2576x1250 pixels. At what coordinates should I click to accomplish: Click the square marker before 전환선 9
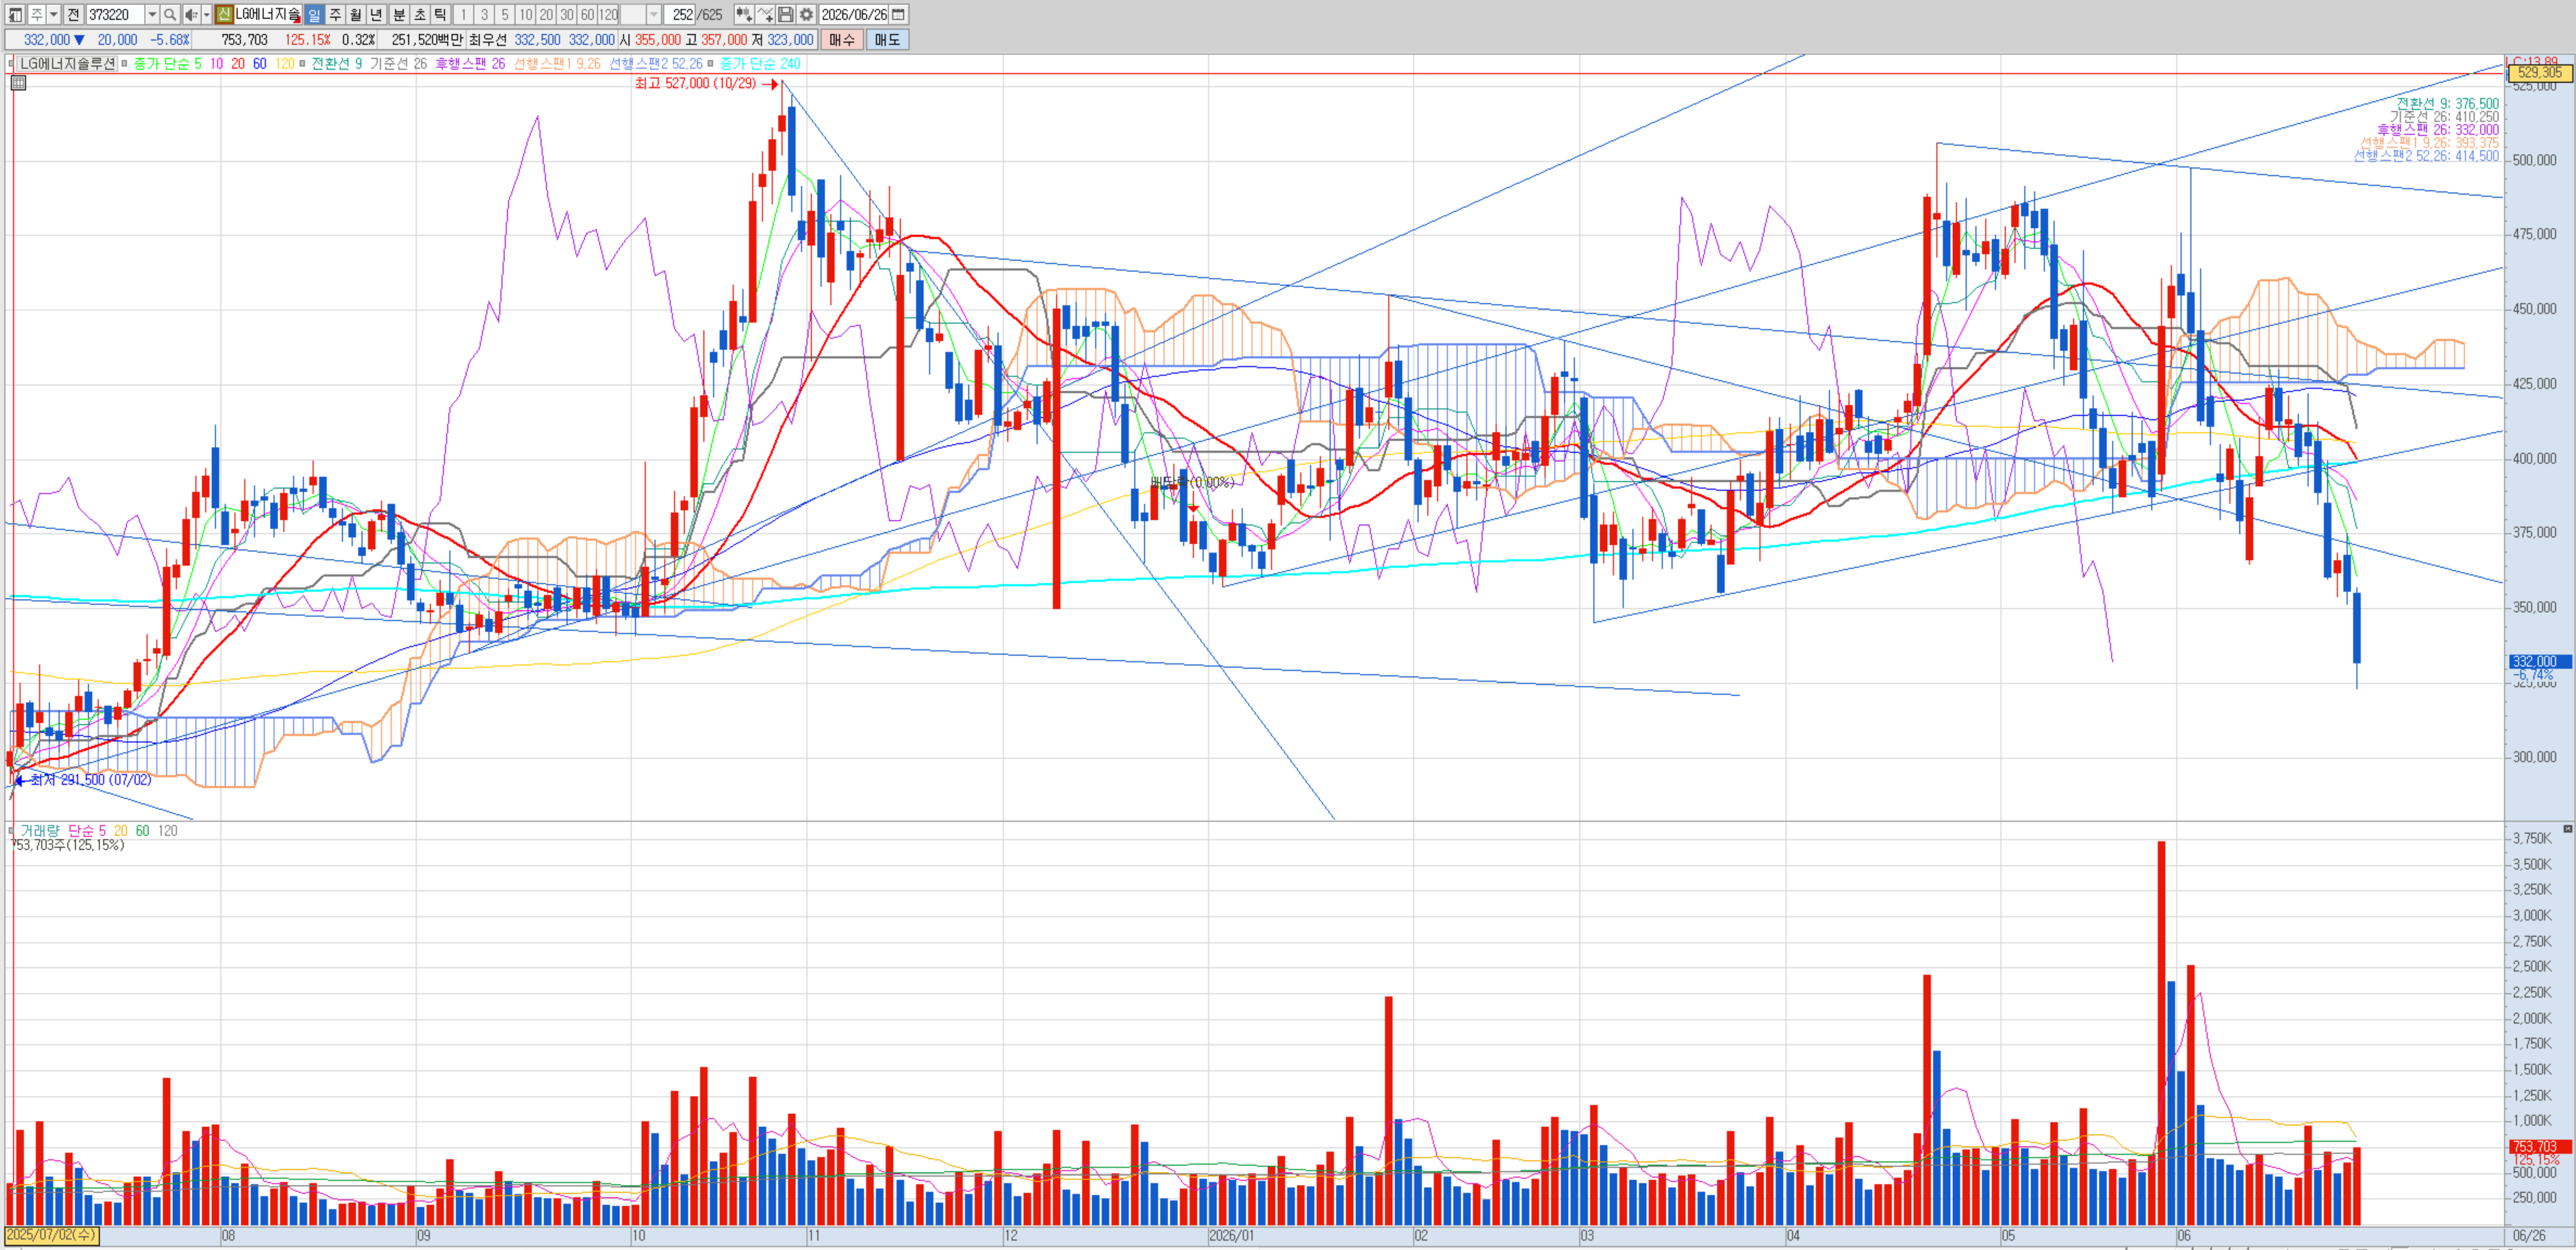tap(303, 63)
